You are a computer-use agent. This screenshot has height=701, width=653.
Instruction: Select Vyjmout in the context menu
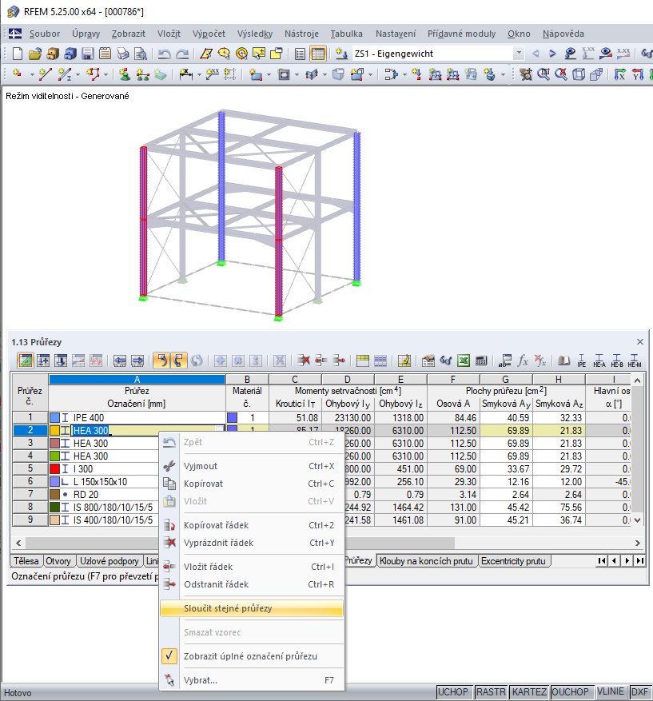(252, 466)
